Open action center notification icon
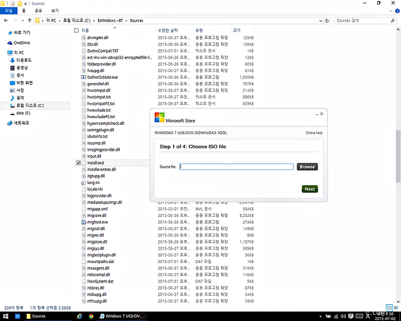 pyautogui.click(x=351, y=316)
